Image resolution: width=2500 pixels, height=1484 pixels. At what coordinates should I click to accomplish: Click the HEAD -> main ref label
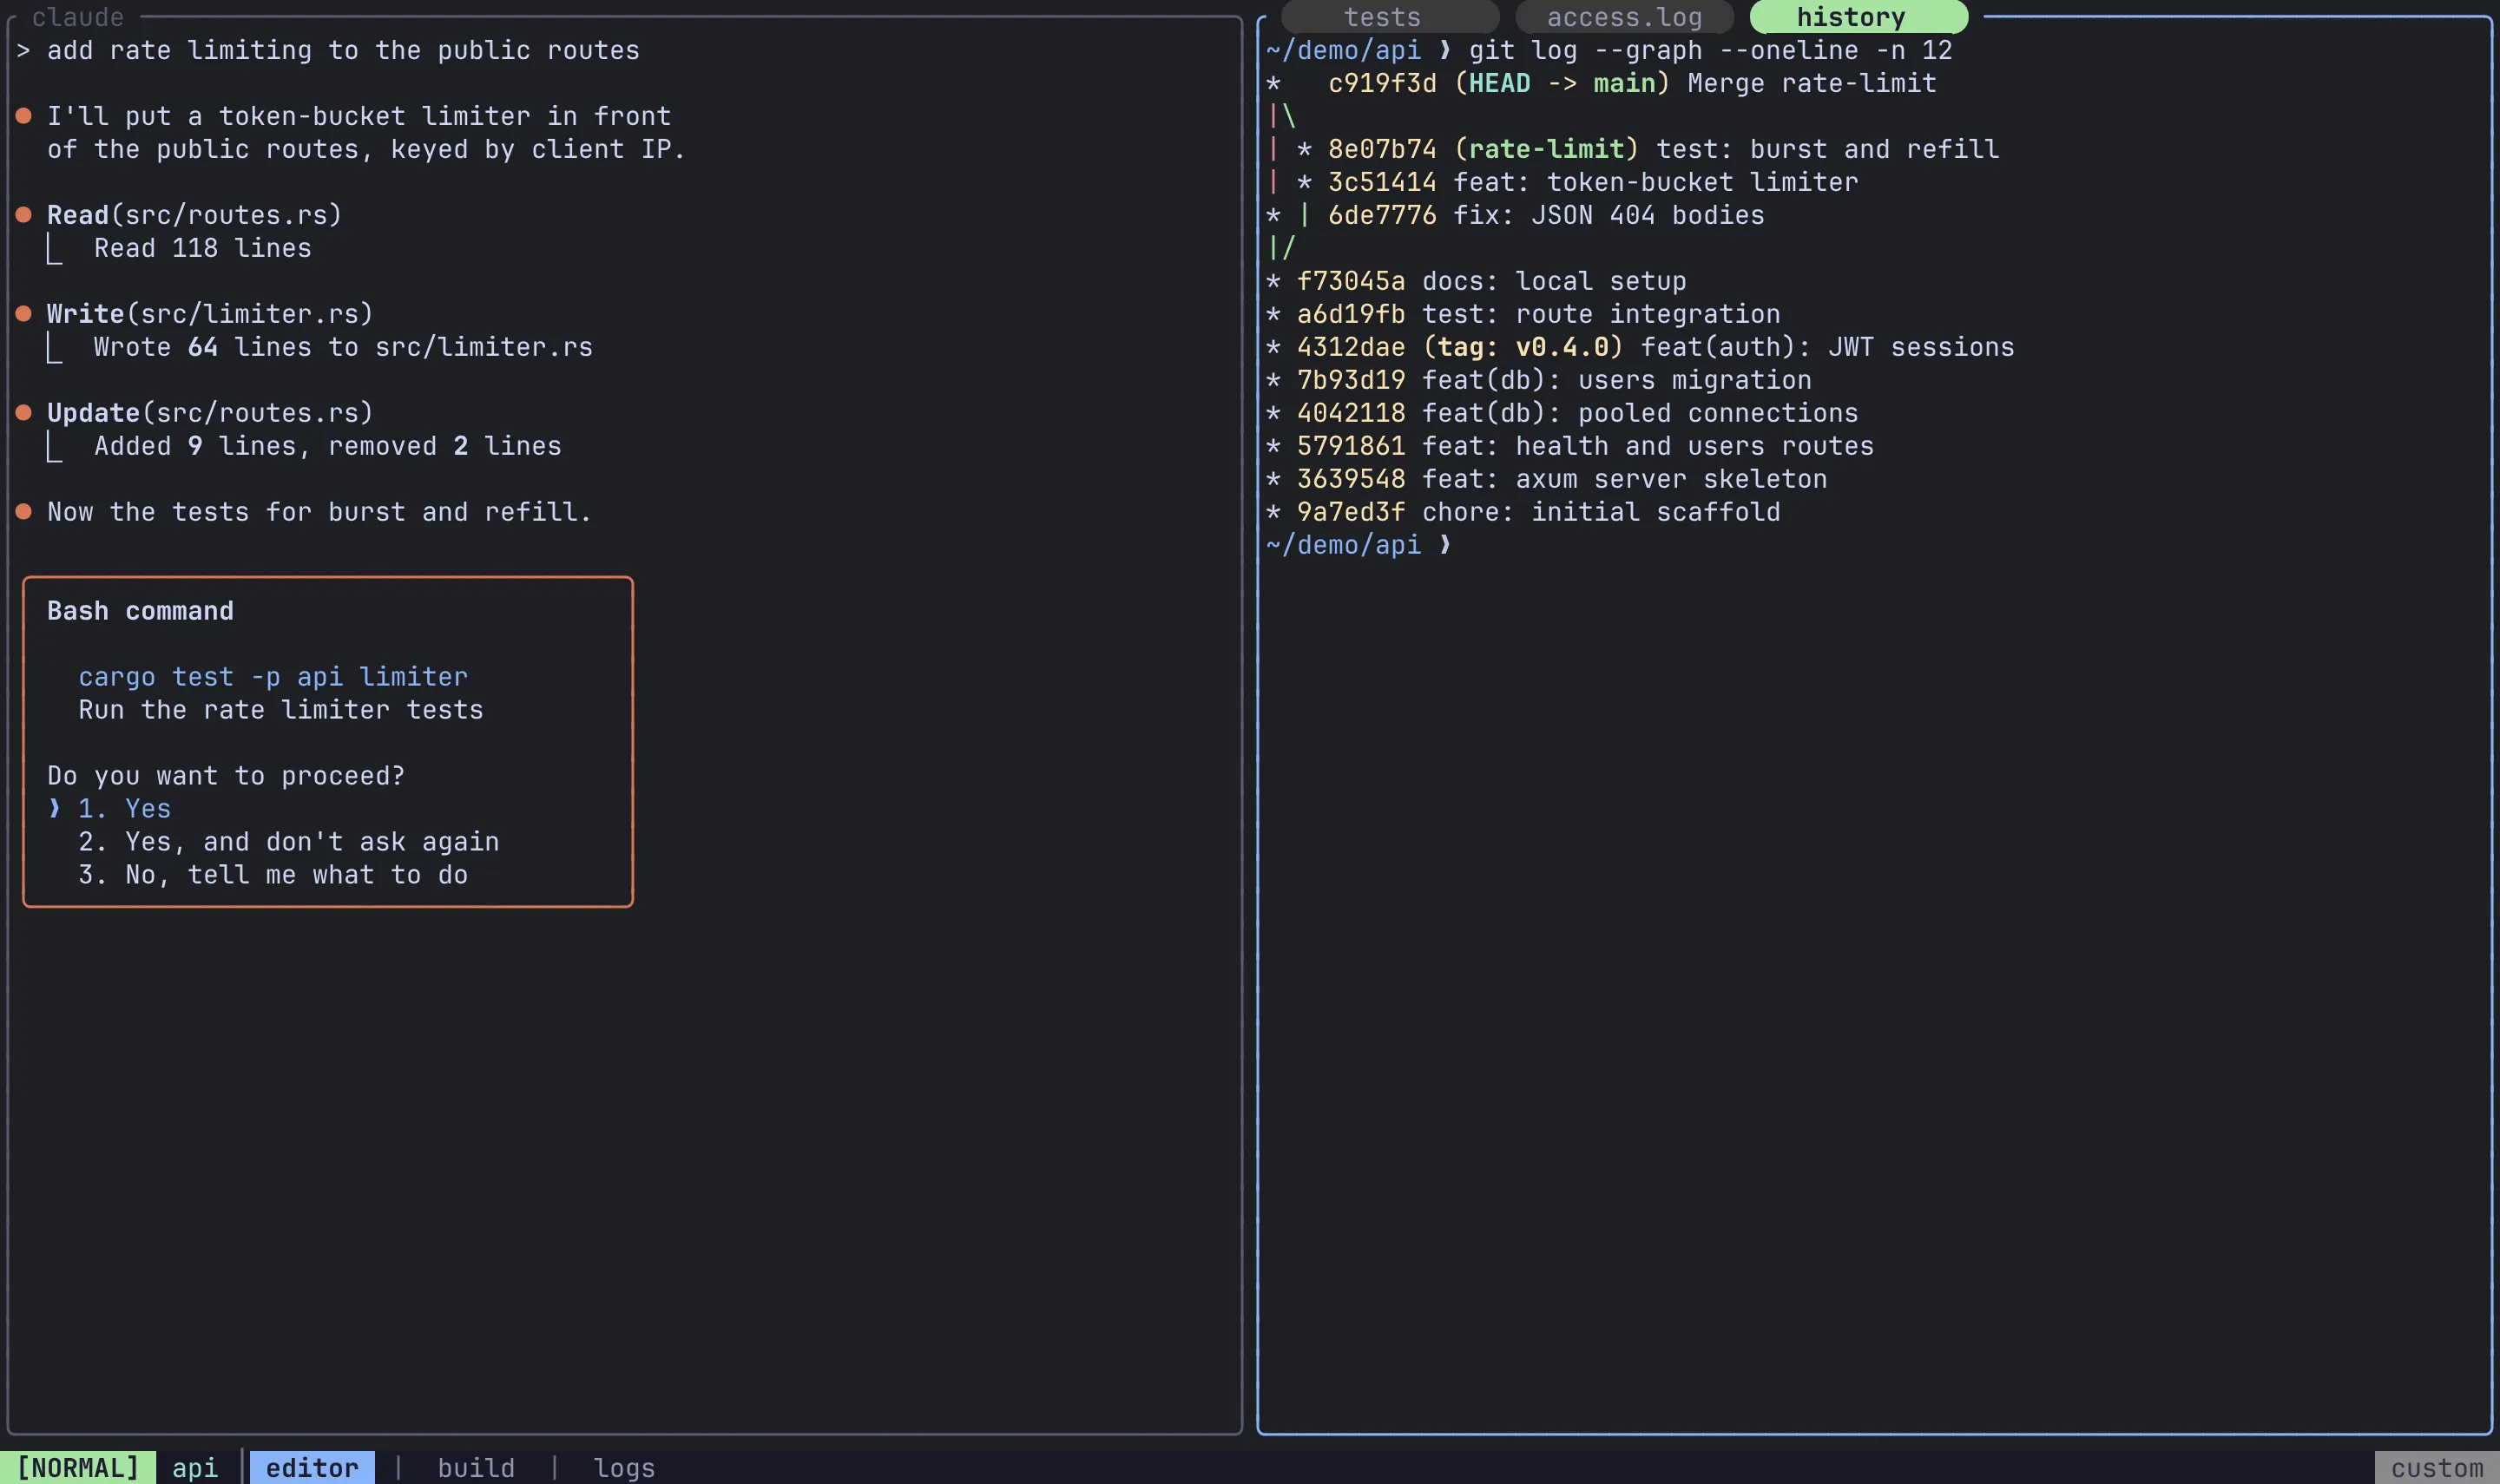click(1562, 82)
